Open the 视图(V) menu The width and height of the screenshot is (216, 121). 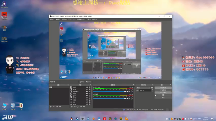[x=64, y=19]
